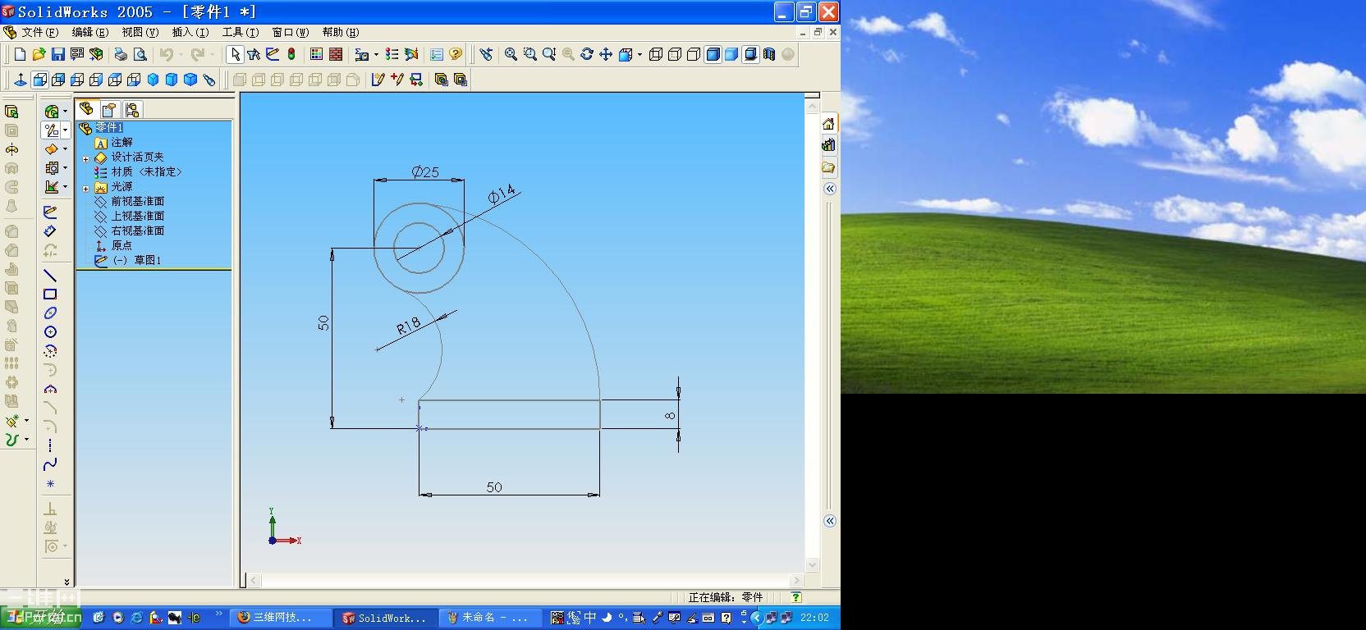Viewport: 1366px width, 630px height.
Task: Click the Ø25 dimension in sketch
Action: 425,172
